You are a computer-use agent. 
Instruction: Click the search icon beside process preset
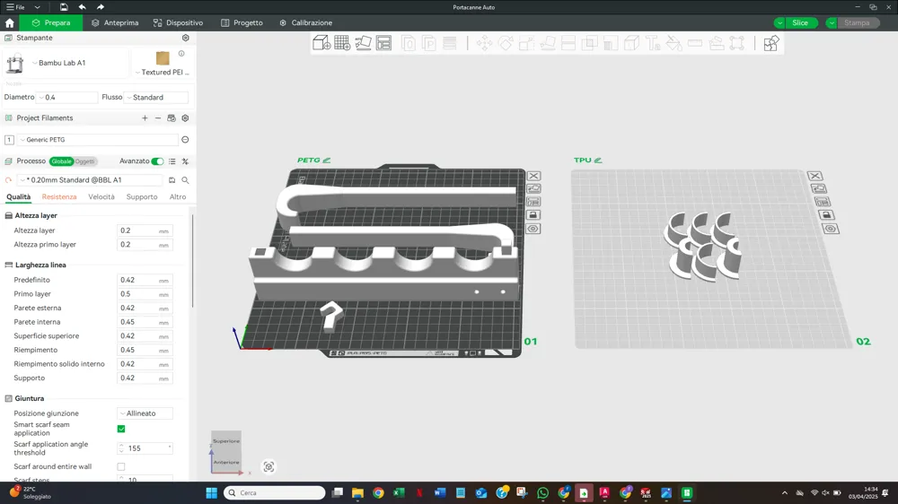pyautogui.click(x=185, y=180)
